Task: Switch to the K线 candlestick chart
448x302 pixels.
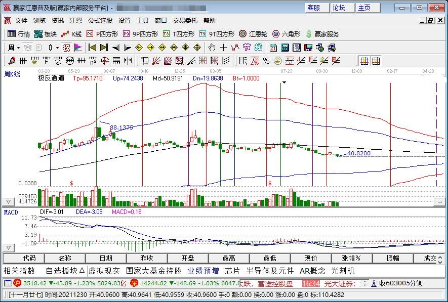Action: pyautogui.click(x=71, y=34)
